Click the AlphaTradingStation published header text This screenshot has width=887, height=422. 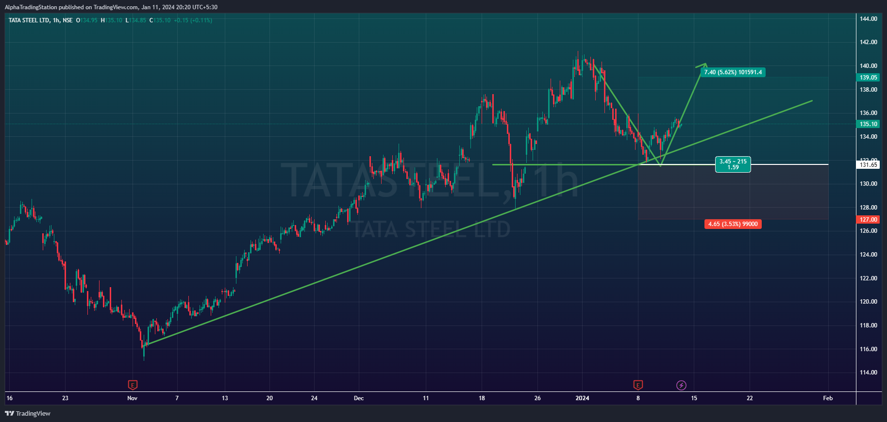tap(111, 7)
